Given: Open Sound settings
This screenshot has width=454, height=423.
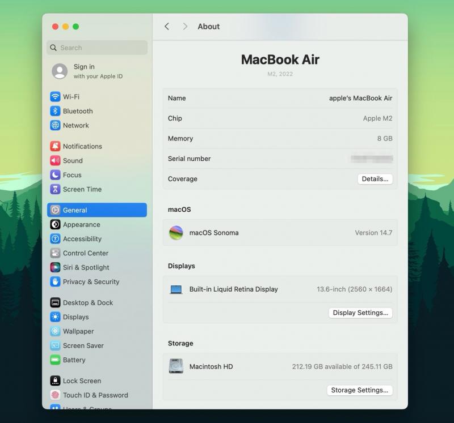Looking at the screenshot, I should pos(97,161).
